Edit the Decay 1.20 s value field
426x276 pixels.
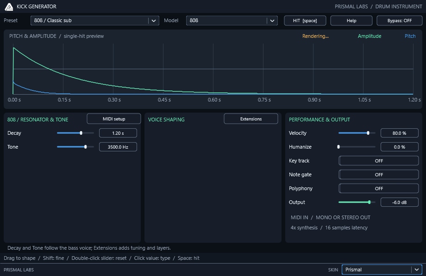[118, 133]
